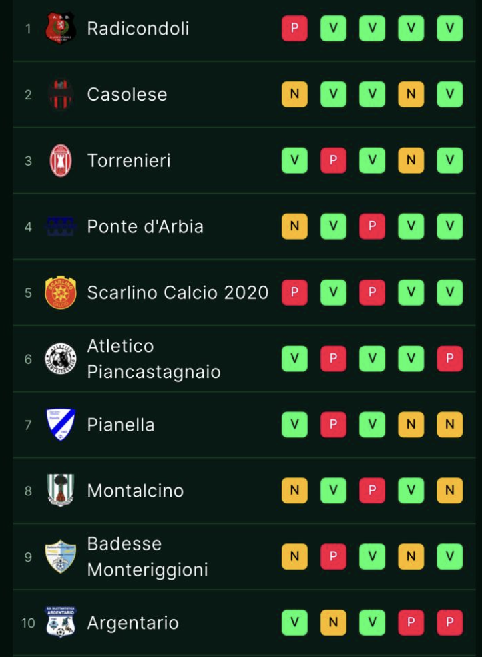Click Radicondoli's red P loss badge
Viewport: 482px width, 657px height.
(294, 29)
